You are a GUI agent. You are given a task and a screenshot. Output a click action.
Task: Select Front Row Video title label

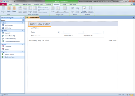pyautogui.click(x=39, y=24)
